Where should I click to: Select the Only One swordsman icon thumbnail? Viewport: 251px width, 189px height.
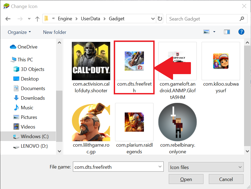click(177, 122)
